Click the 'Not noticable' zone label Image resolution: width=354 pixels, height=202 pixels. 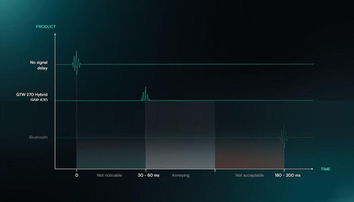click(x=109, y=175)
